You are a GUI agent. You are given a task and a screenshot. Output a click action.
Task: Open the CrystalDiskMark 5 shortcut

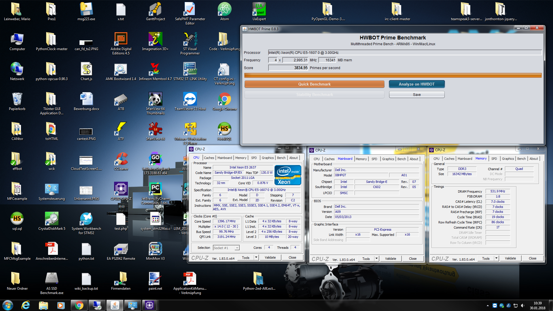pyautogui.click(x=52, y=221)
